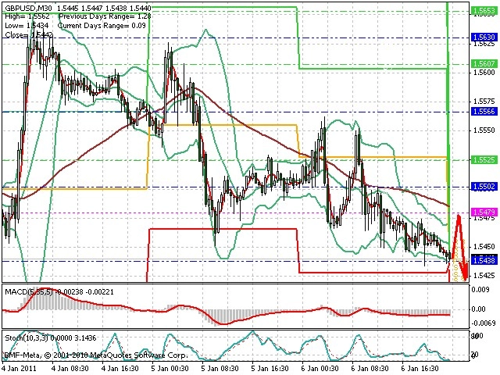Click the 1.5566 blue price label
Screen dimensions: 500x375
pyautogui.click(x=484, y=111)
